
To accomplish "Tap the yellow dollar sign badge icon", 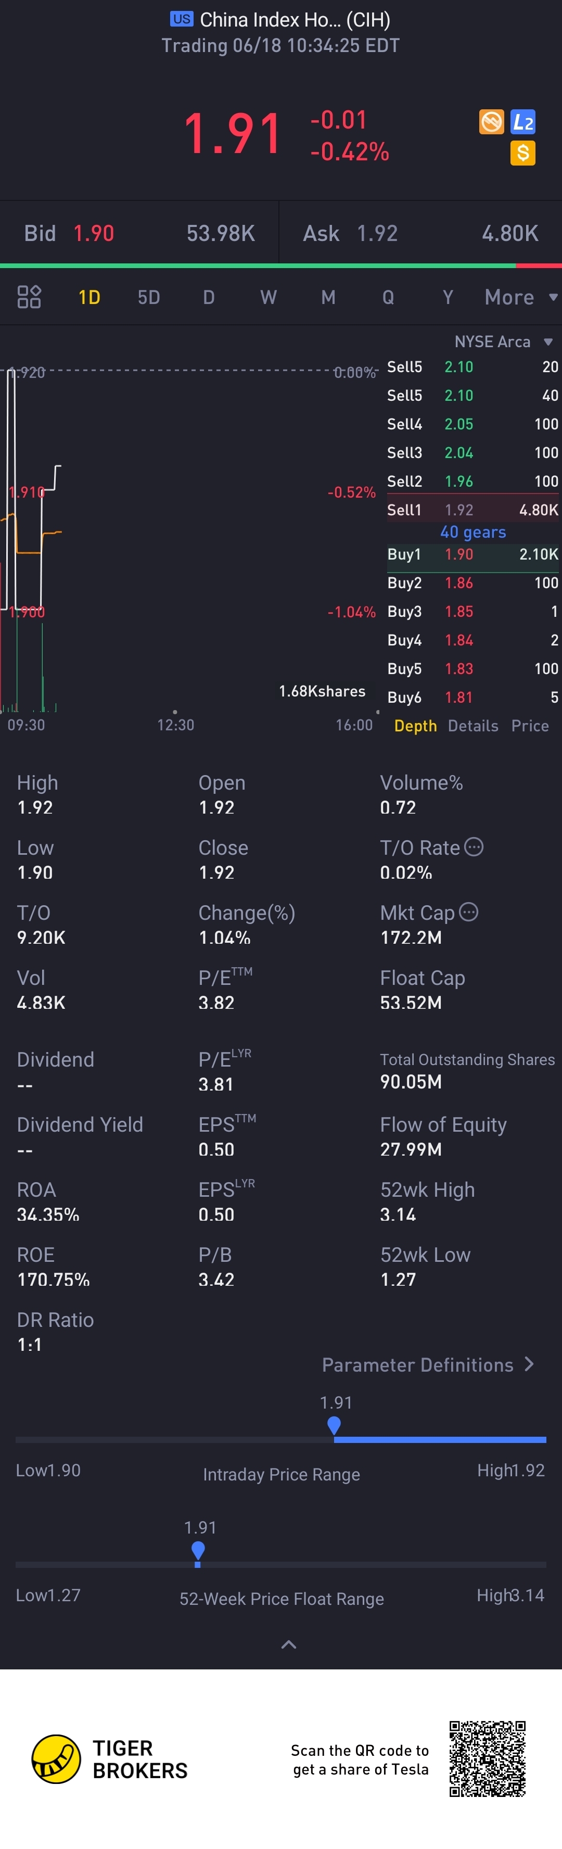I will (x=522, y=153).
